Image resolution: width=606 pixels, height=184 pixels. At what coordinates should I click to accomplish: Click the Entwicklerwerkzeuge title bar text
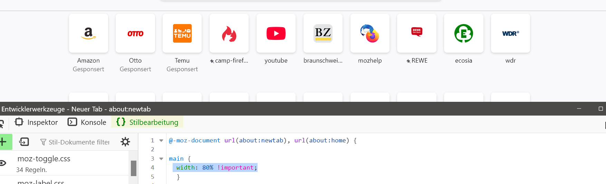(76, 109)
